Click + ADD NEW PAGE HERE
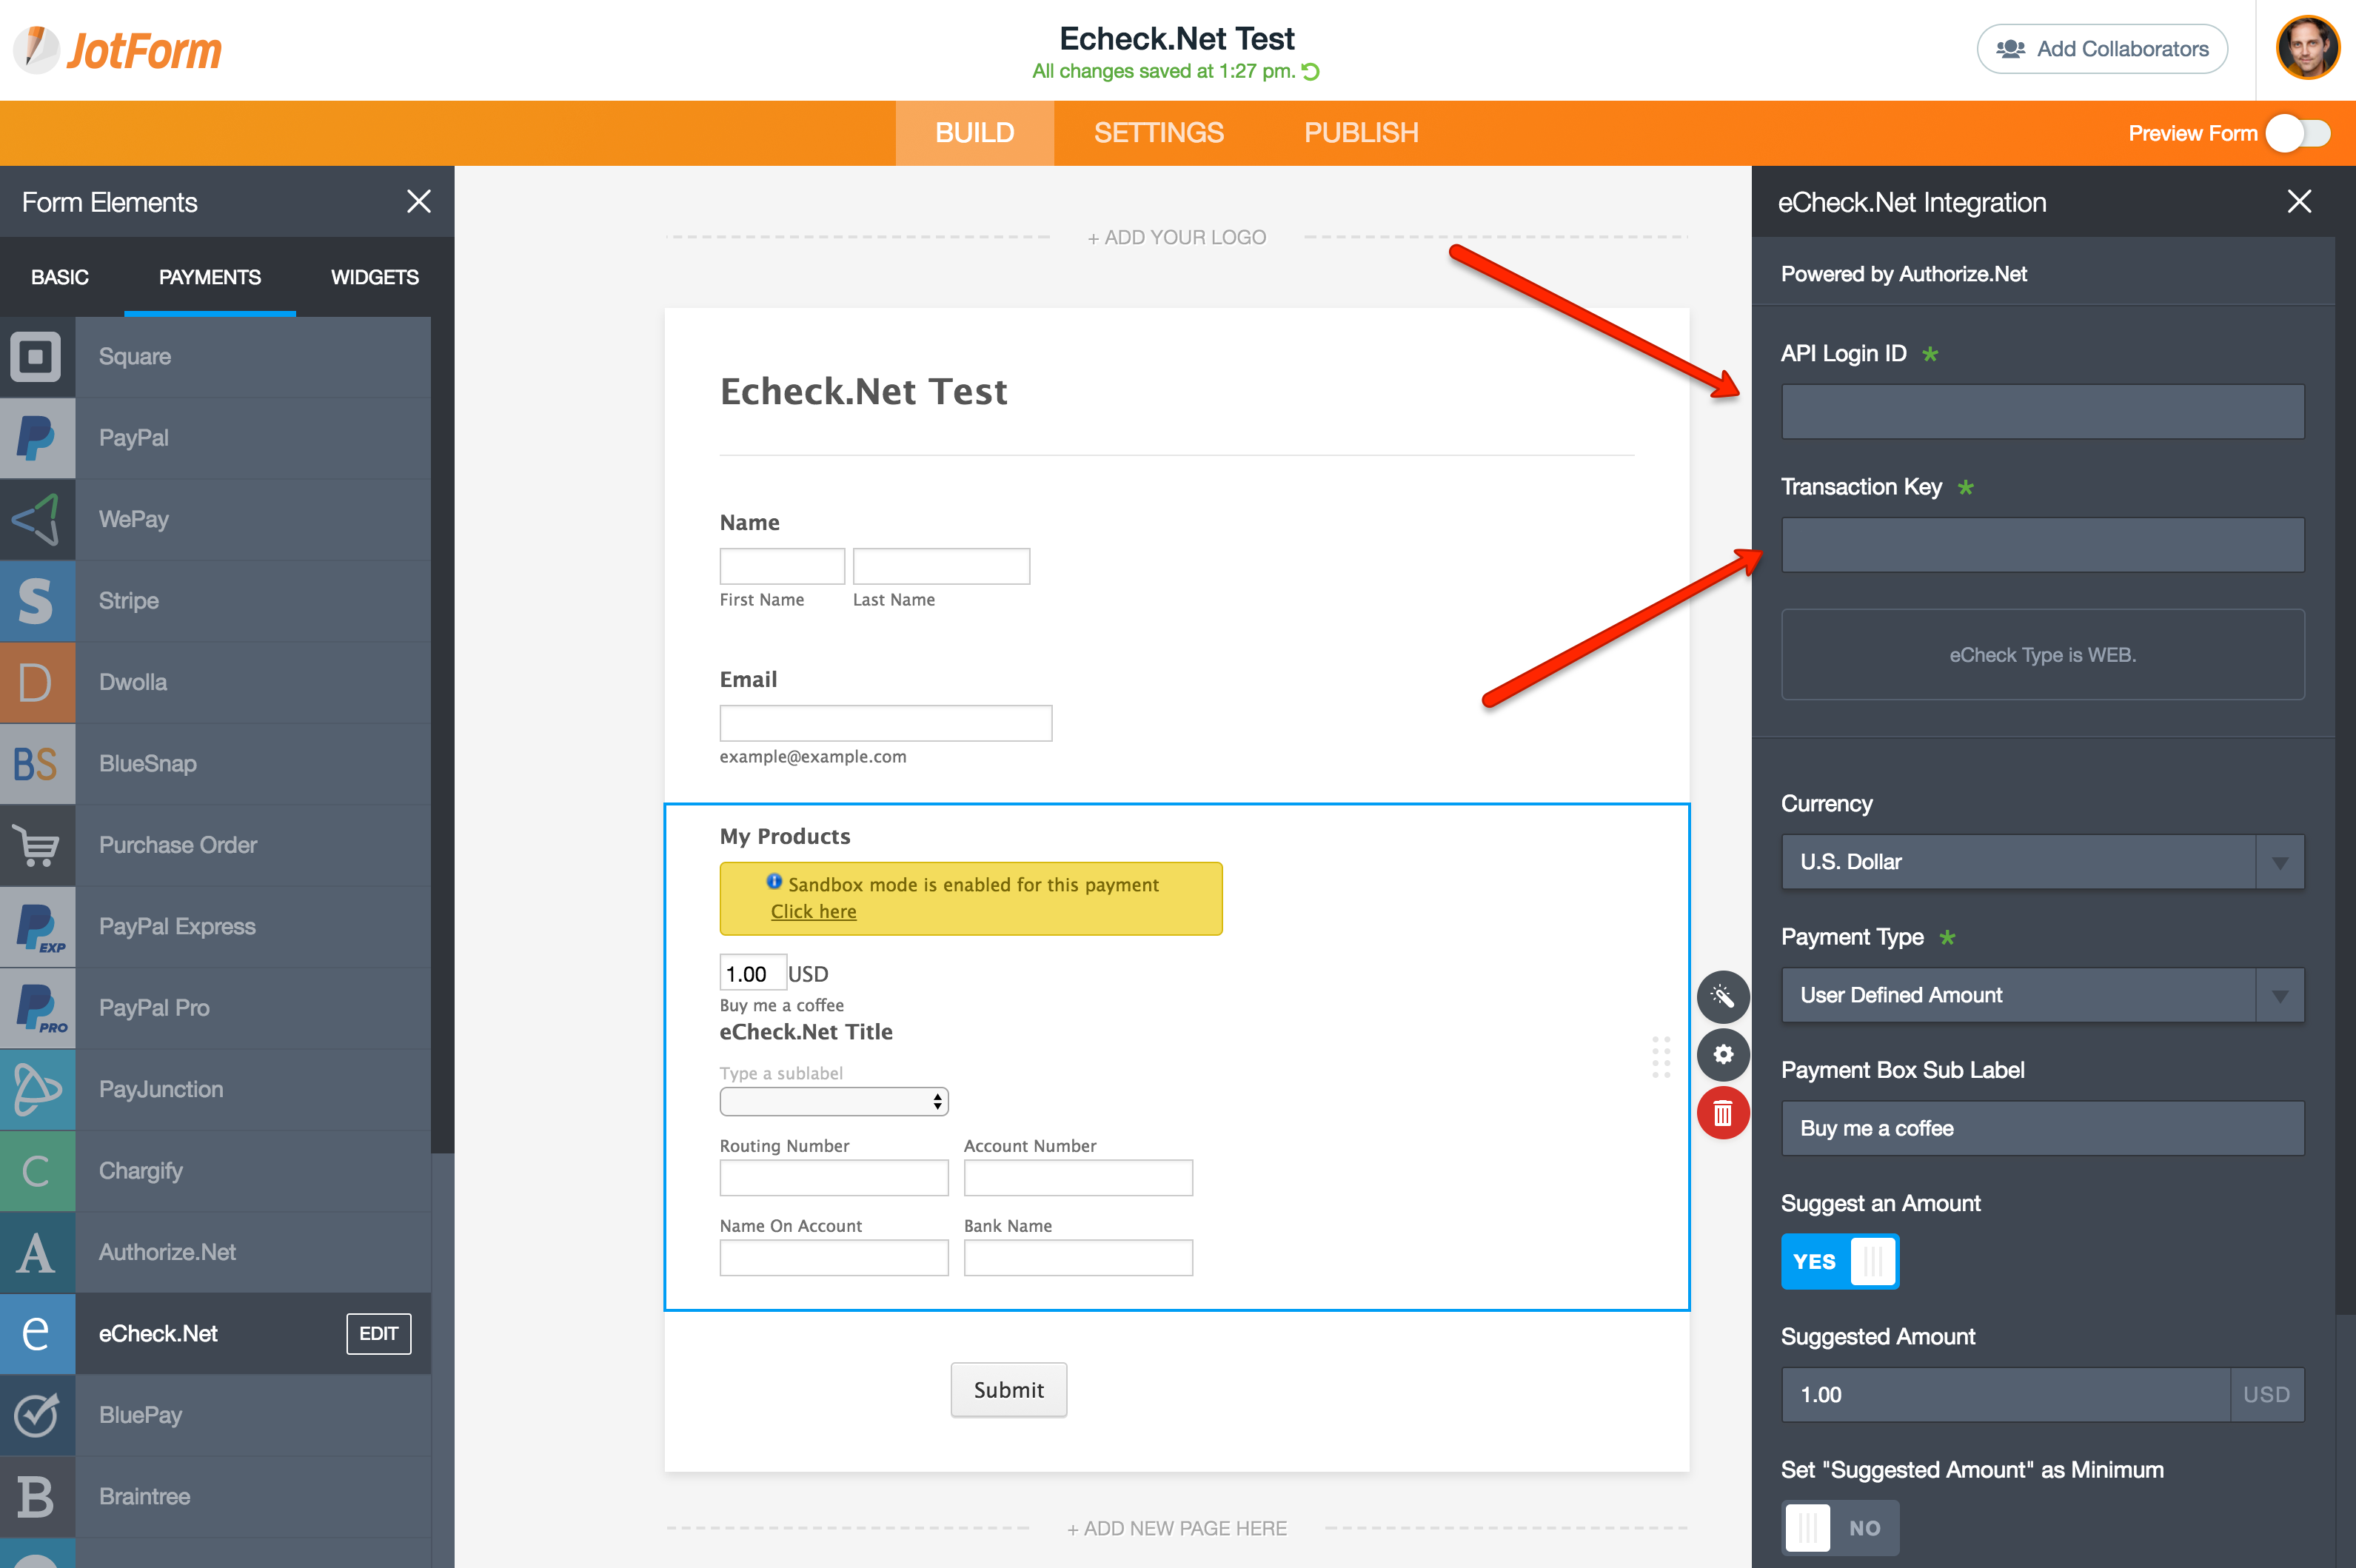This screenshot has height=1568, width=2356. 1177,1529
